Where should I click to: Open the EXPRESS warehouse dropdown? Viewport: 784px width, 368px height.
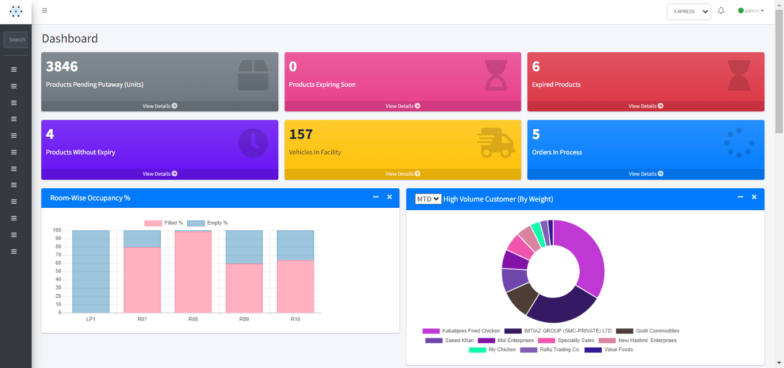tap(689, 11)
